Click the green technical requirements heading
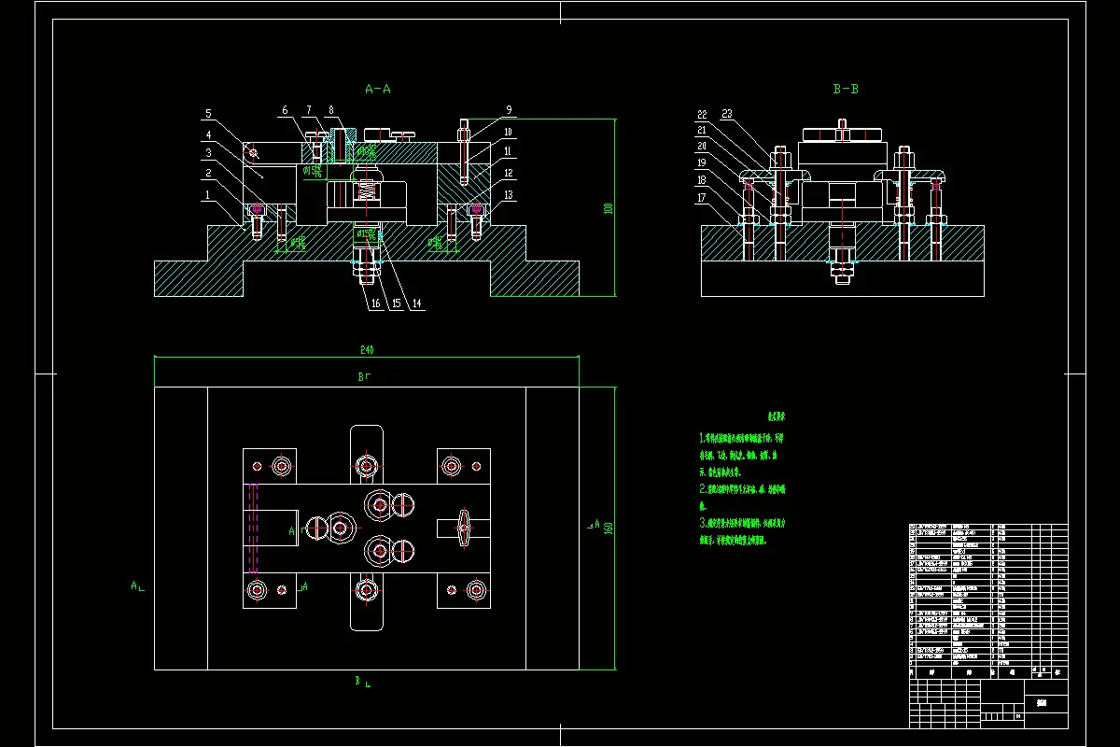Image resolution: width=1120 pixels, height=747 pixels. [776, 416]
